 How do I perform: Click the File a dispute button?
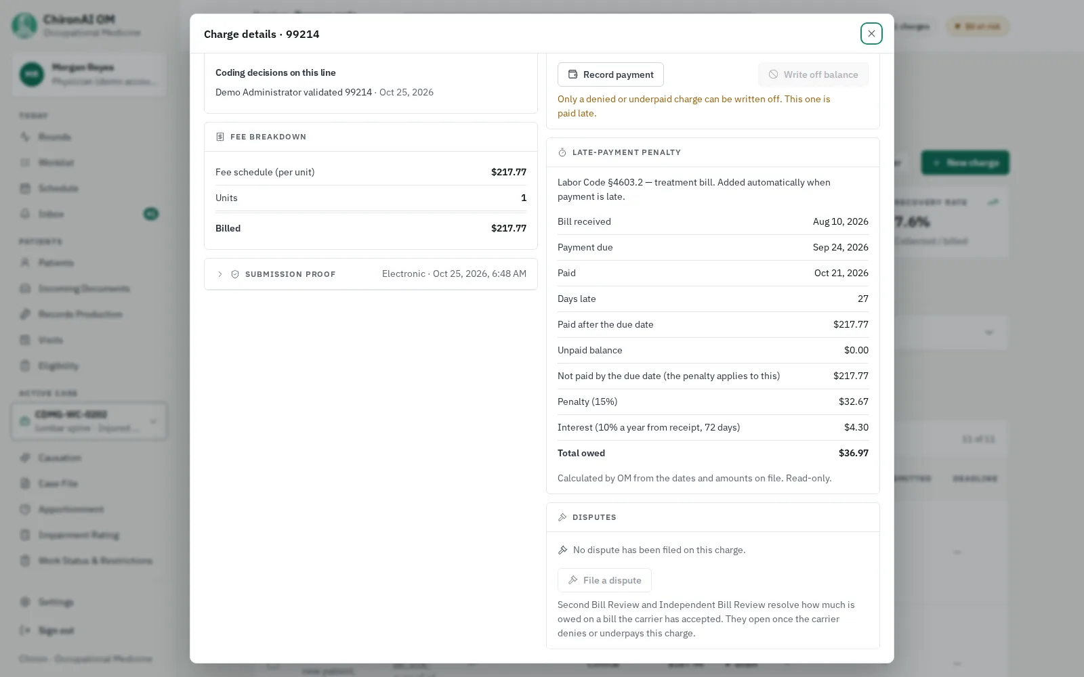pyautogui.click(x=604, y=580)
